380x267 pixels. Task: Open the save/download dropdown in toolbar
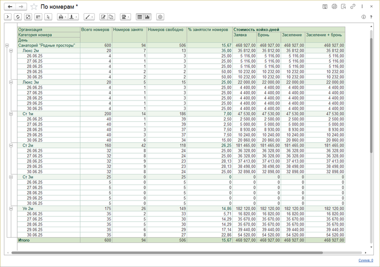tap(73, 17)
